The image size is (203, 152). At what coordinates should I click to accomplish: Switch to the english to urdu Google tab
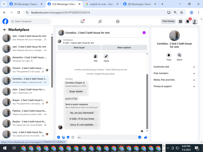pyautogui.click(x=102, y=4)
